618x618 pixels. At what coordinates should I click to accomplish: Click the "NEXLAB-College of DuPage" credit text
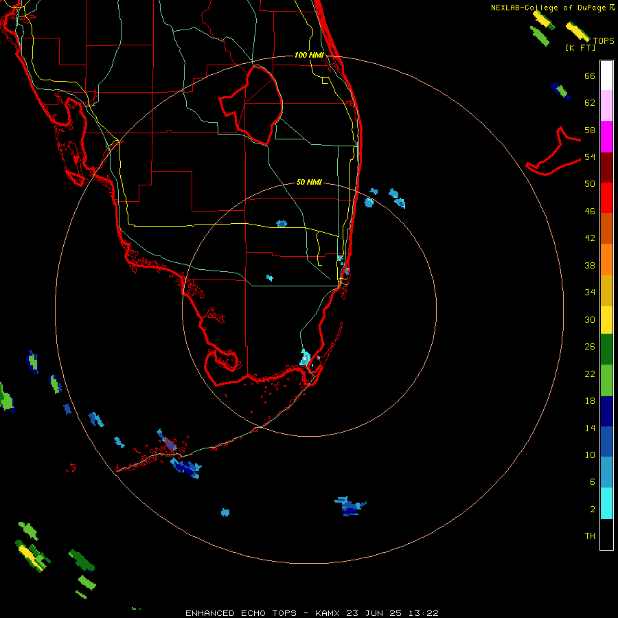coord(549,8)
